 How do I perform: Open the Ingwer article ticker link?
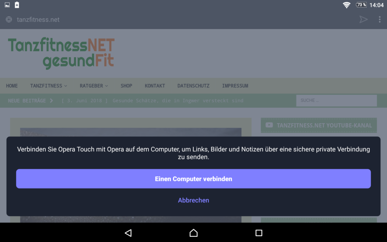178,100
